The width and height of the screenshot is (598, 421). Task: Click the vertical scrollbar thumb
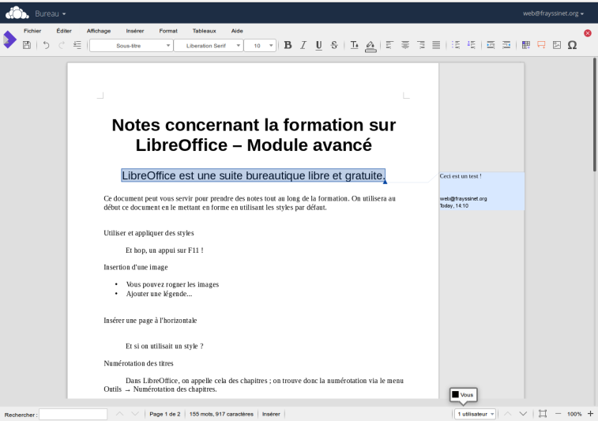(595, 115)
